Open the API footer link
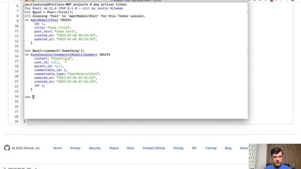The image size is (301, 169). pos(194,148)
